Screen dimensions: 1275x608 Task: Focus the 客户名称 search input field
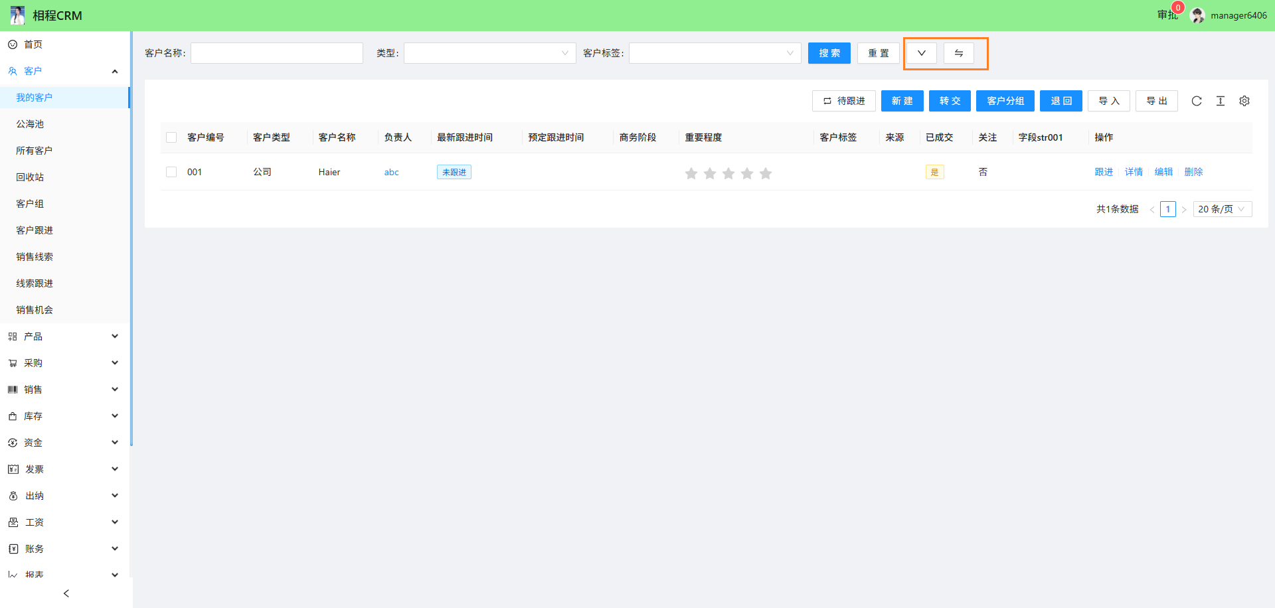(277, 53)
